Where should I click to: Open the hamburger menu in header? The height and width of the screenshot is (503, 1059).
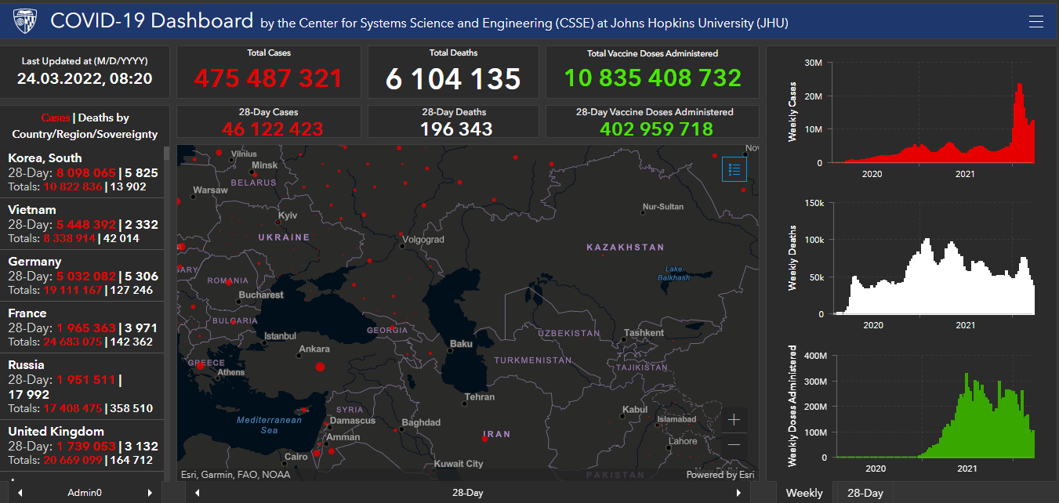(x=1035, y=22)
